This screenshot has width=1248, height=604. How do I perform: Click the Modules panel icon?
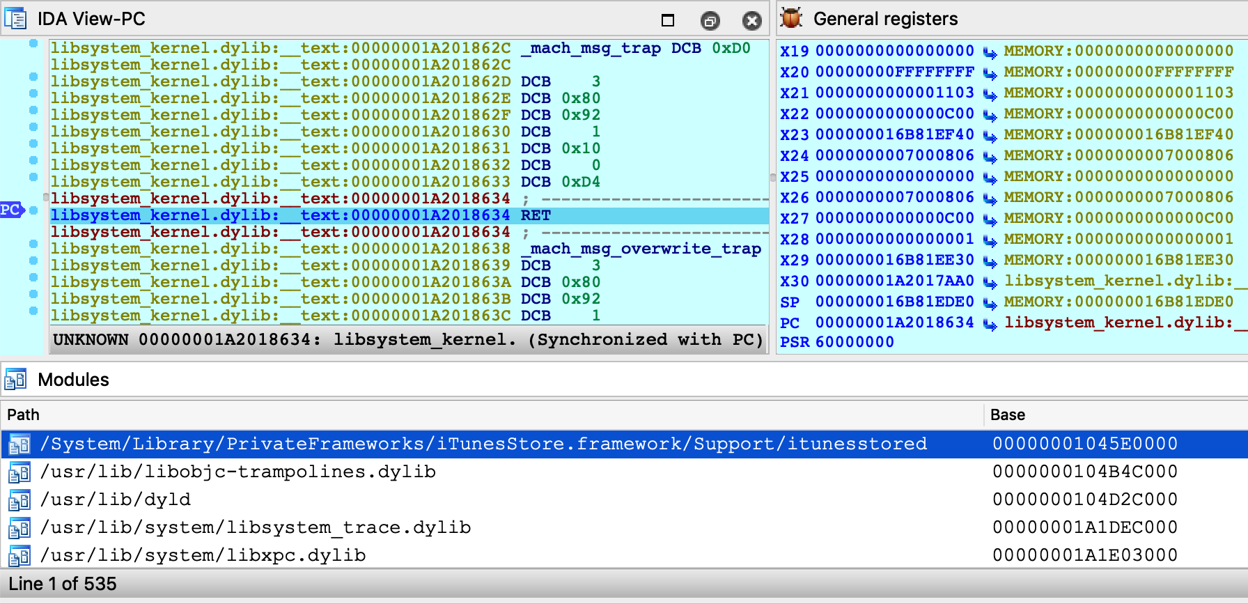(x=15, y=380)
